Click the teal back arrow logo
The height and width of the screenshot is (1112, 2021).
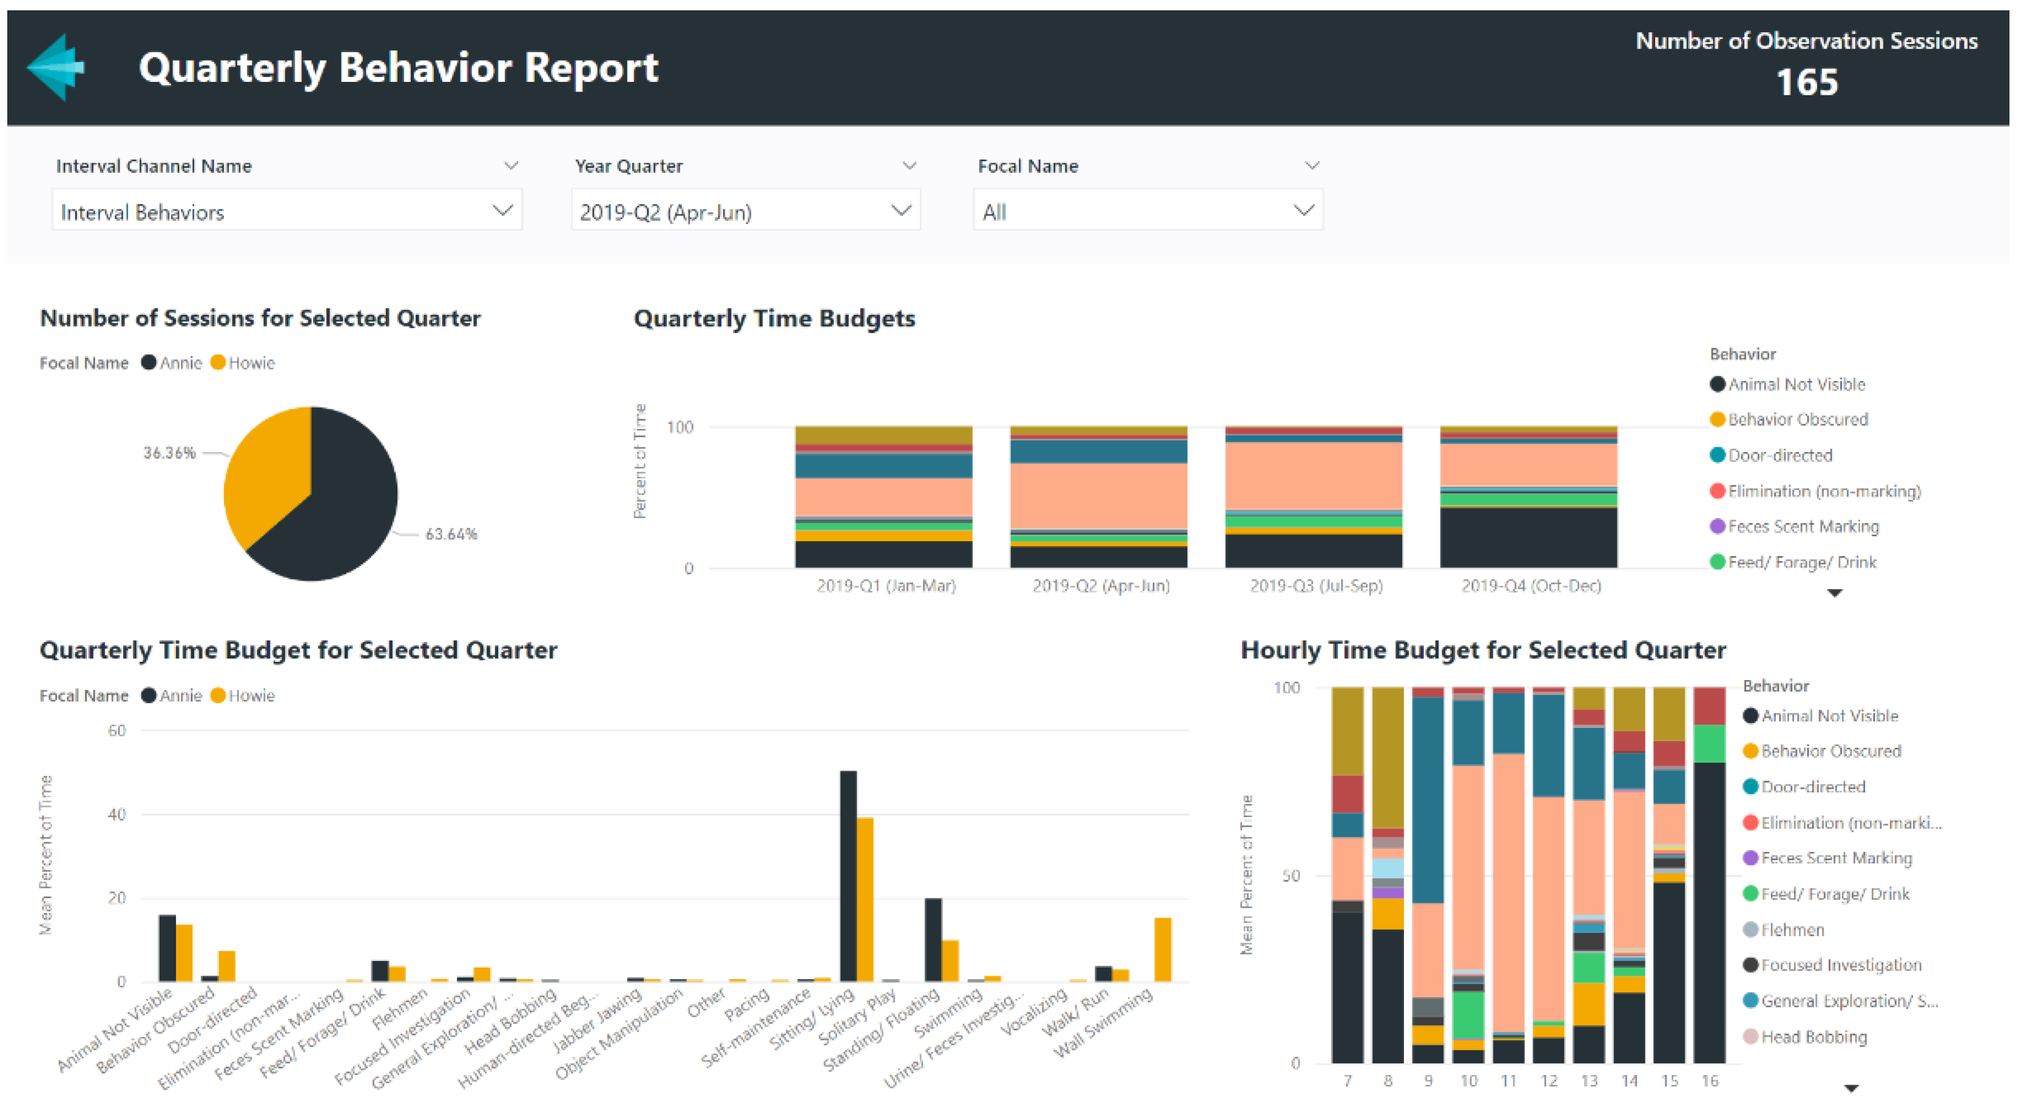pos(56,67)
